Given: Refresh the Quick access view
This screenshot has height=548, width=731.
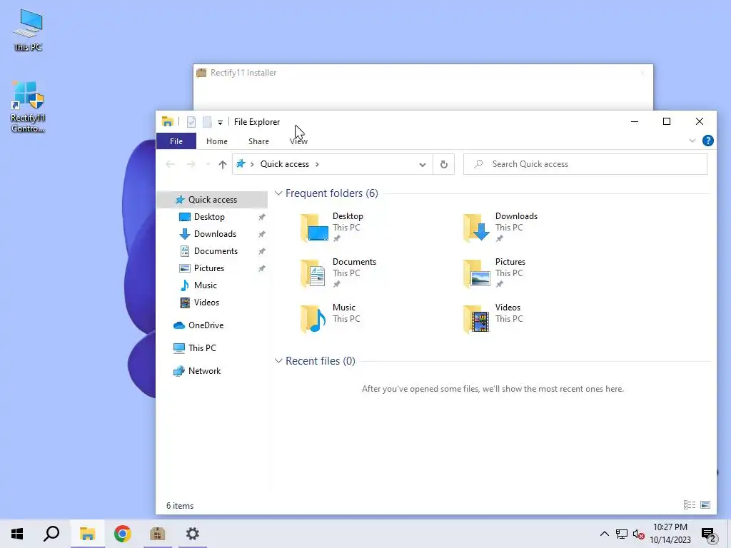Looking at the screenshot, I should click(444, 164).
